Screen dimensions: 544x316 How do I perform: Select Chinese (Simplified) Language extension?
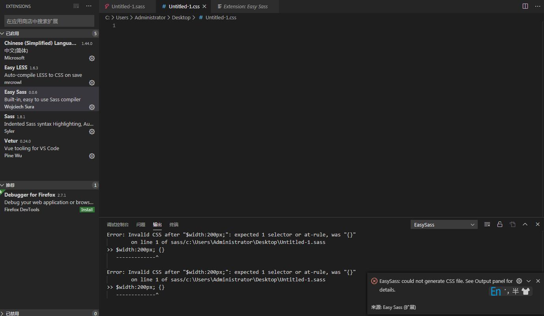coord(49,50)
